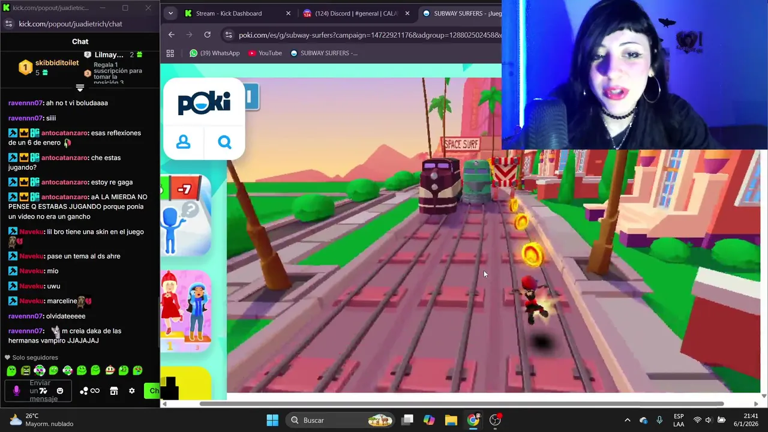
Task: Open volume control in tray
Action: tap(709, 420)
